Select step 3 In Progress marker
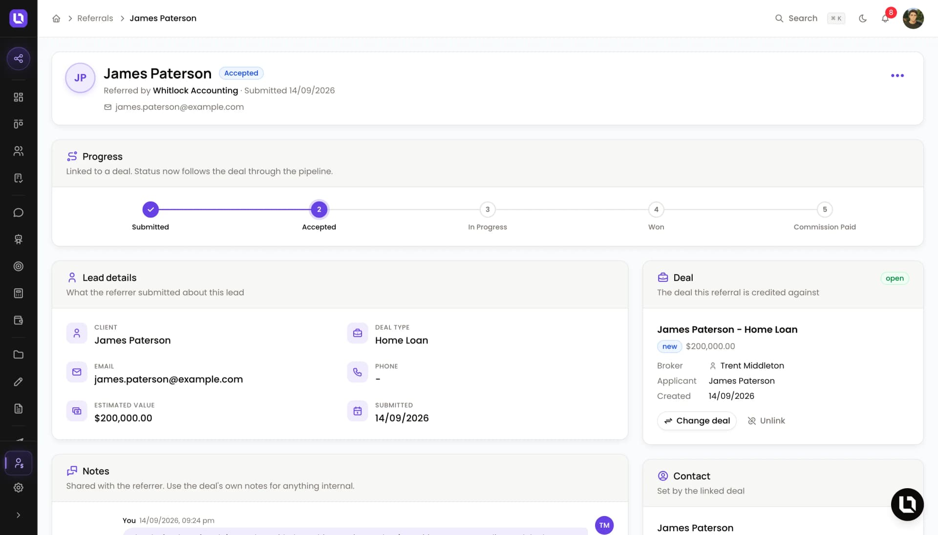Screen dimensions: 938x535 point(488,210)
